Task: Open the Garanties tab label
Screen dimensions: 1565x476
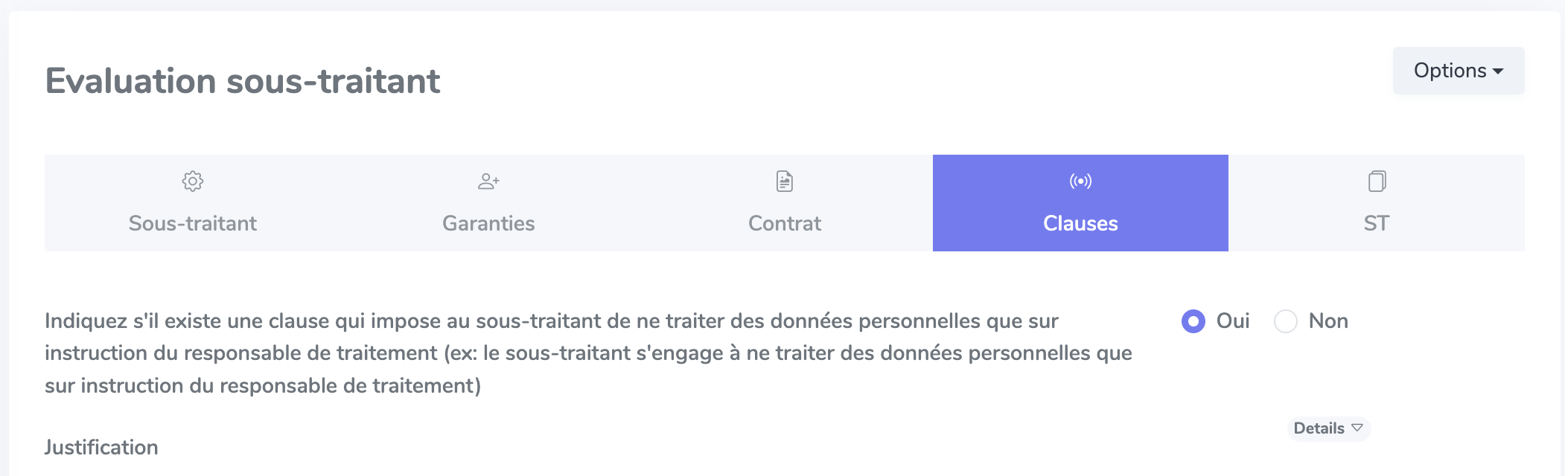Action: tap(488, 223)
